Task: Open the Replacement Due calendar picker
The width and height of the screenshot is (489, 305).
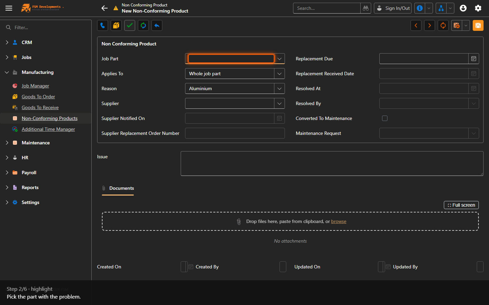Action: (x=474, y=59)
